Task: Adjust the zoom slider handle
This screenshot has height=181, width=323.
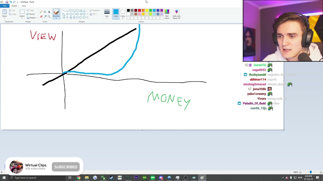Action: pos(311,172)
